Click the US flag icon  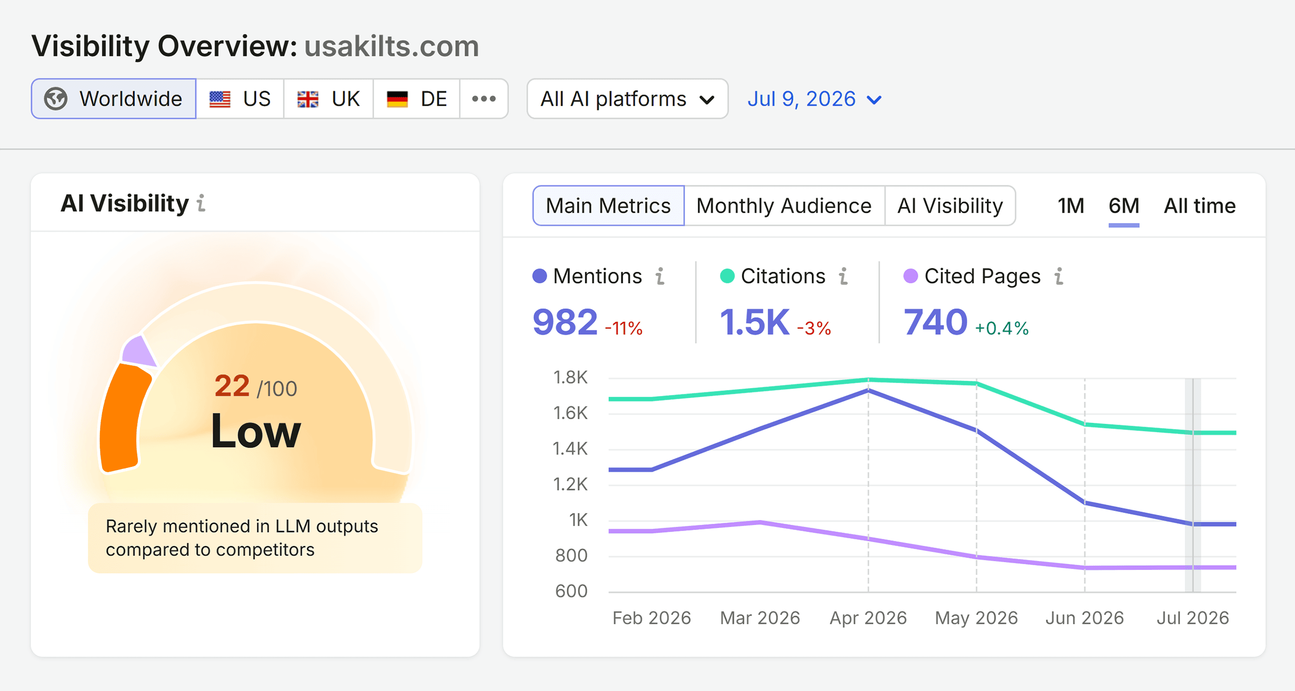pos(220,99)
